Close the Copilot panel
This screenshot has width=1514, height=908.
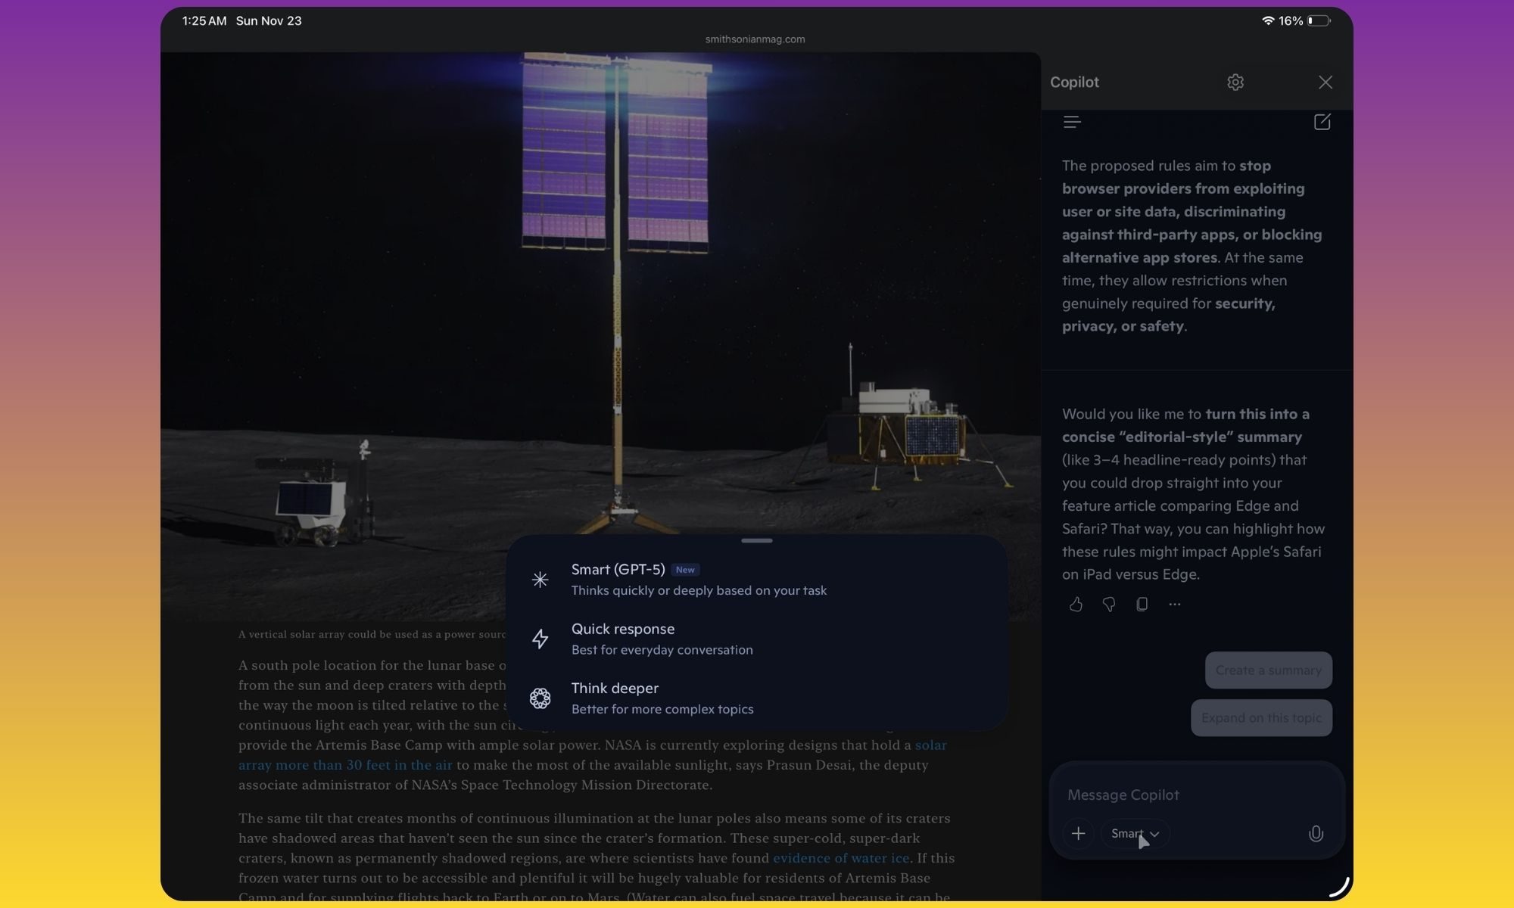click(x=1325, y=82)
